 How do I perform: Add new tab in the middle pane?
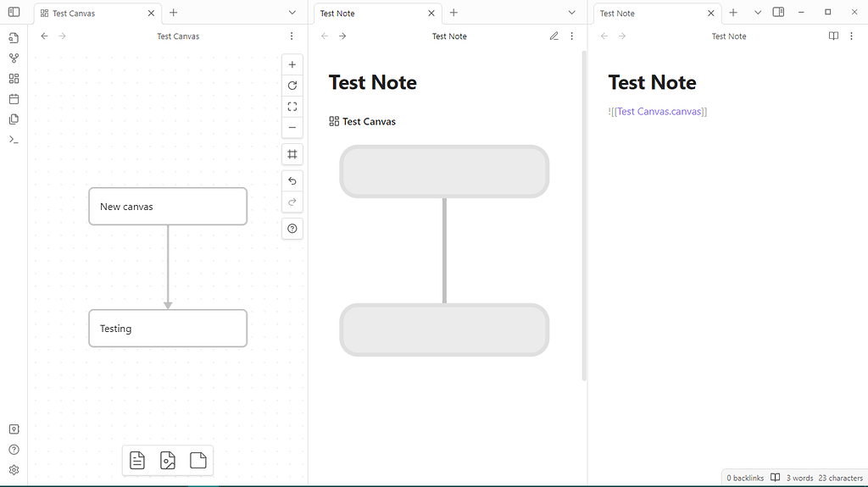(453, 13)
